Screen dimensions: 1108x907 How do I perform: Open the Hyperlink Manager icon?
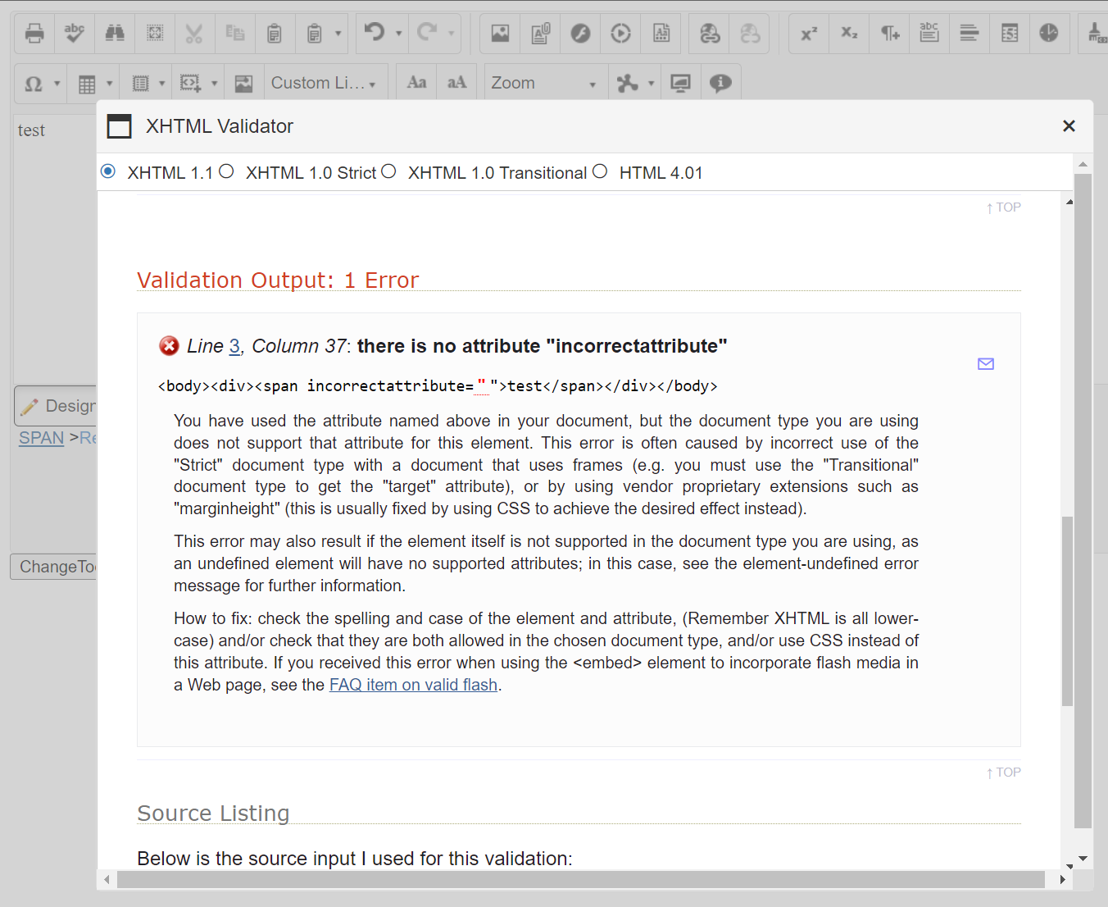pyautogui.click(x=710, y=34)
